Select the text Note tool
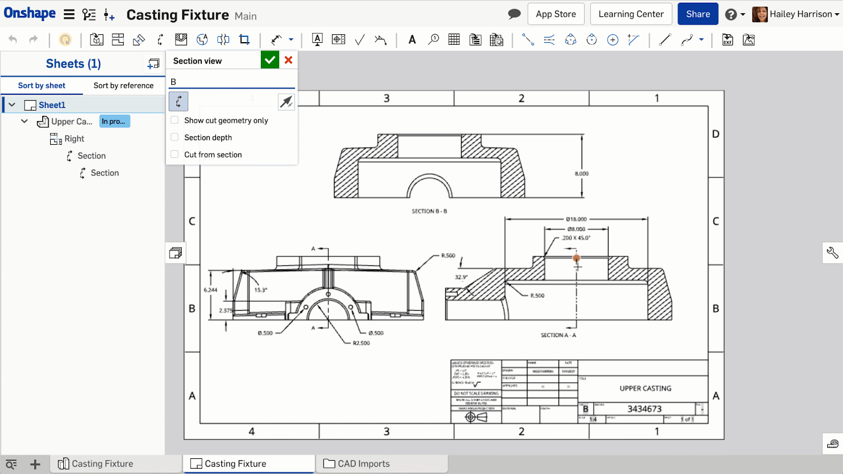Screen dimensions: 843x474 (412, 39)
